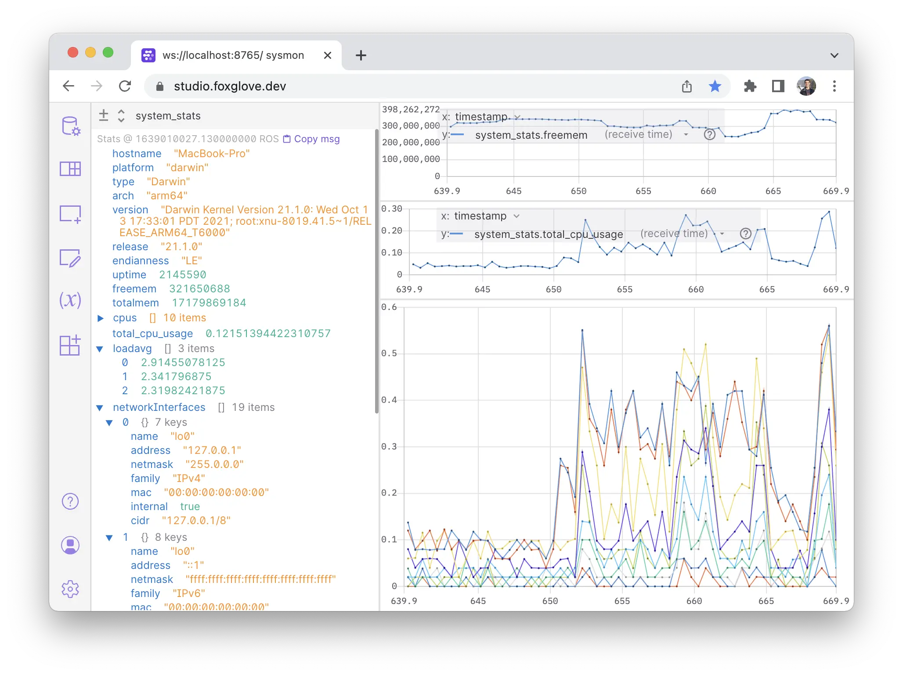Select the pencil edit icon in the sidebar
Image resolution: width=903 pixels, height=676 pixels.
(x=70, y=258)
